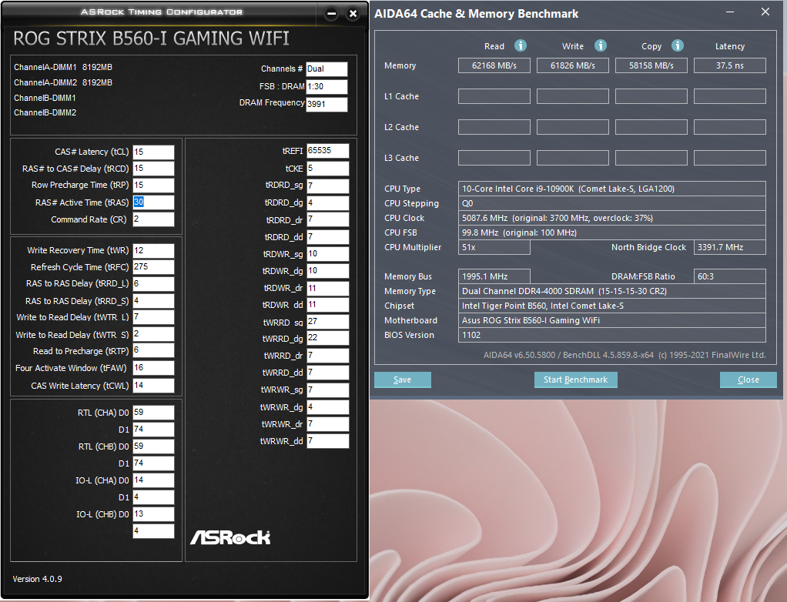Click the L3 Cache Latency result box
Screen dimensions: 787x602
[x=730, y=158]
